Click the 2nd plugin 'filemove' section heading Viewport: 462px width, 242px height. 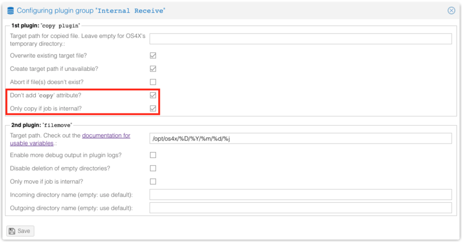click(42, 125)
